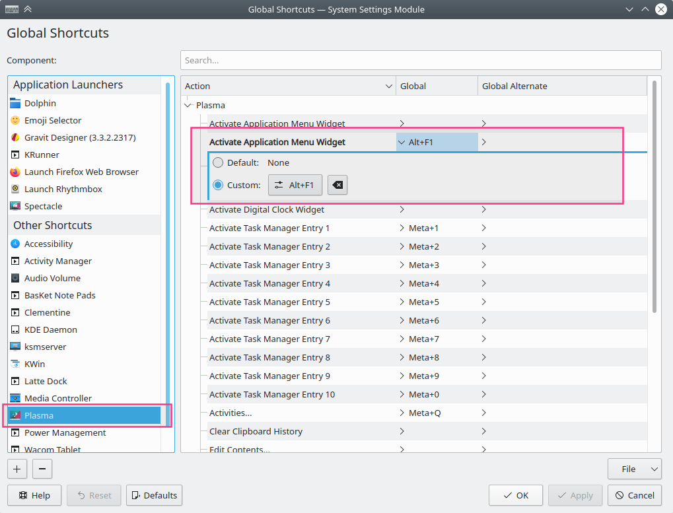Open Emoji Selector shortcuts via its icon
The image size is (673, 513).
point(17,120)
